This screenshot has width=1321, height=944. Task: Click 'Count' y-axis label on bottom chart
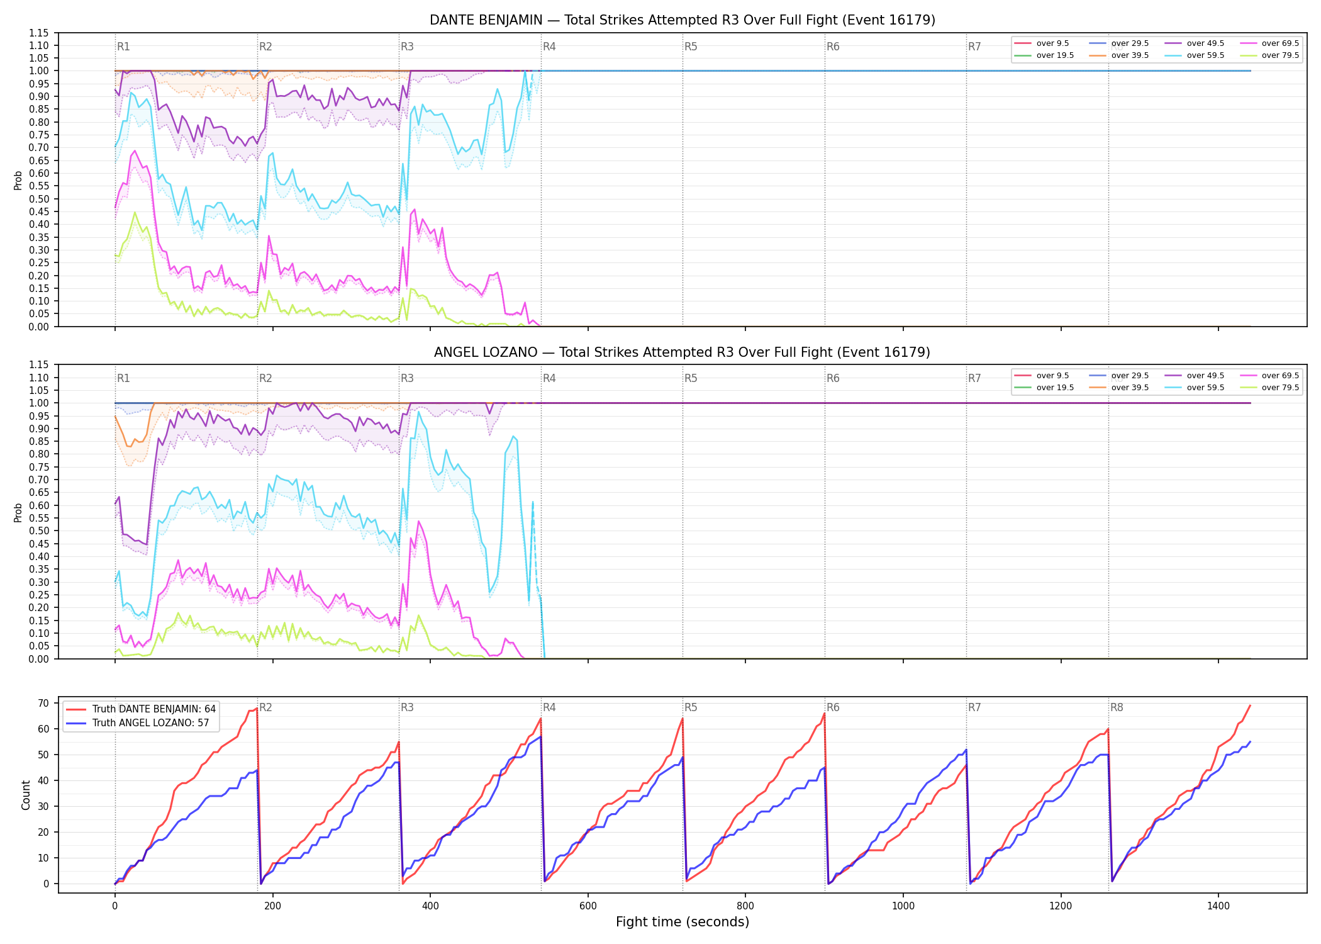(x=26, y=795)
